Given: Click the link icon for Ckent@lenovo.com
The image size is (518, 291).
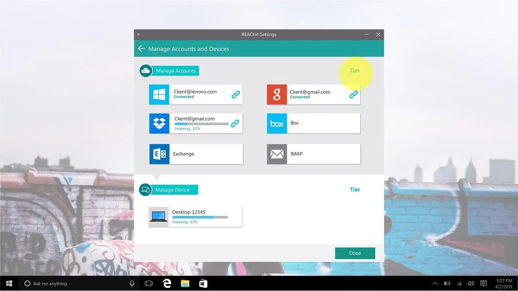Looking at the screenshot, I should (236, 95).
